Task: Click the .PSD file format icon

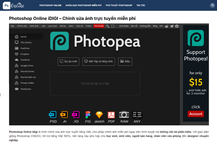Action: [x=53, y=114]
